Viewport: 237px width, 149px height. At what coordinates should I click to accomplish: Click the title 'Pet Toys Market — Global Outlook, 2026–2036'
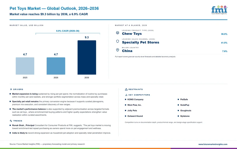[54, 8]
